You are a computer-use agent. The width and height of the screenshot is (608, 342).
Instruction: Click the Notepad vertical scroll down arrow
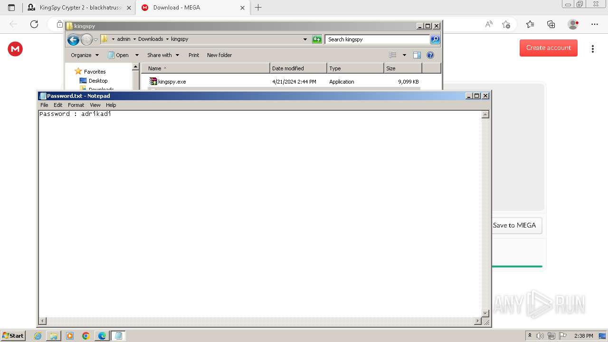pyautogui.click(x=485, y=313)
